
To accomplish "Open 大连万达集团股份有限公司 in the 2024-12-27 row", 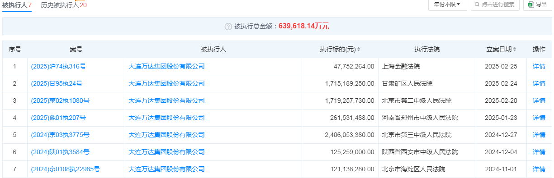I will (x=167, y=135).
